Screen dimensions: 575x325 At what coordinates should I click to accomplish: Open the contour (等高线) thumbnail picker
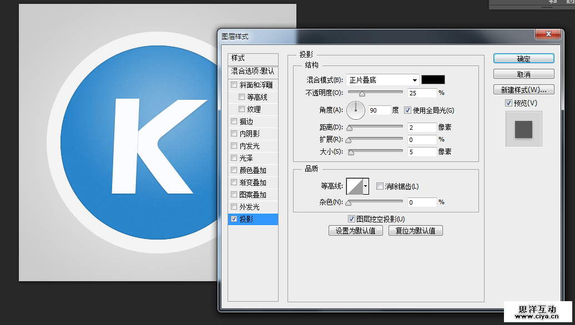[x=354, y=186]
